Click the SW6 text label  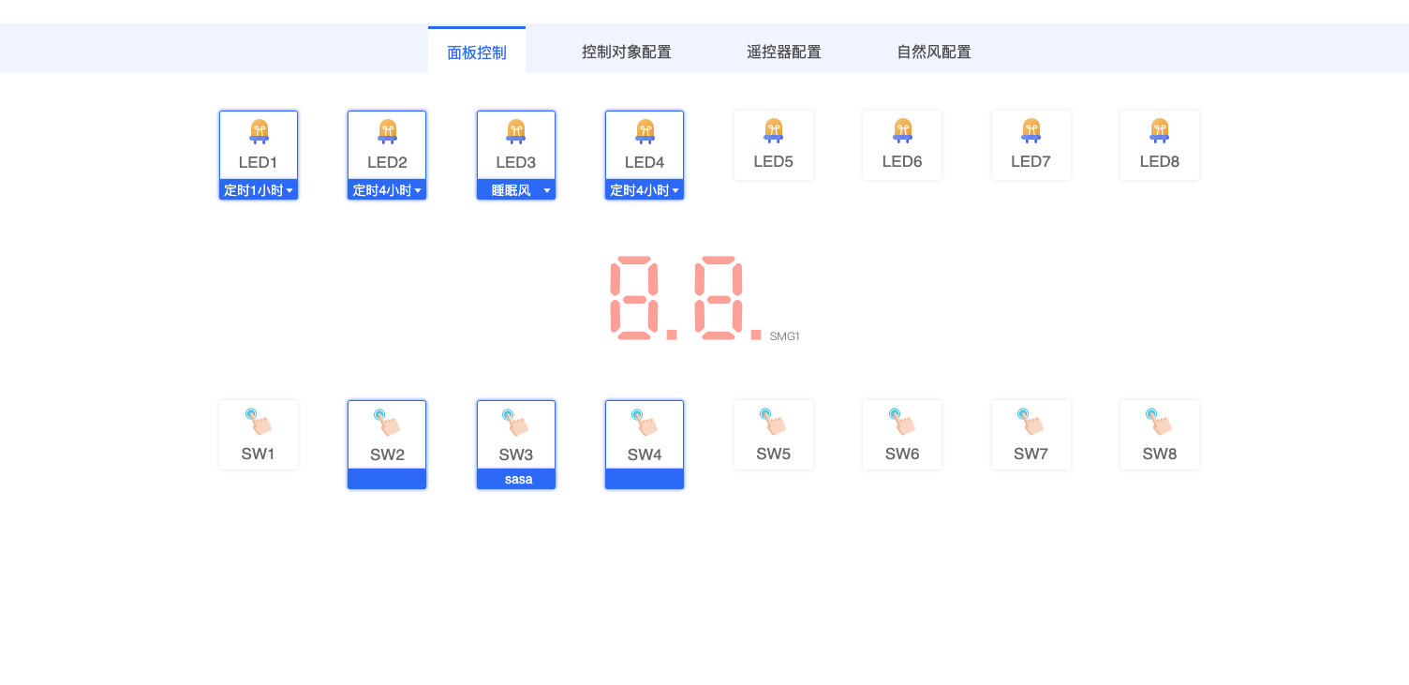click(902, 454)
